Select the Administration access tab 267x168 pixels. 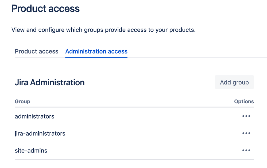pos(96,51)
